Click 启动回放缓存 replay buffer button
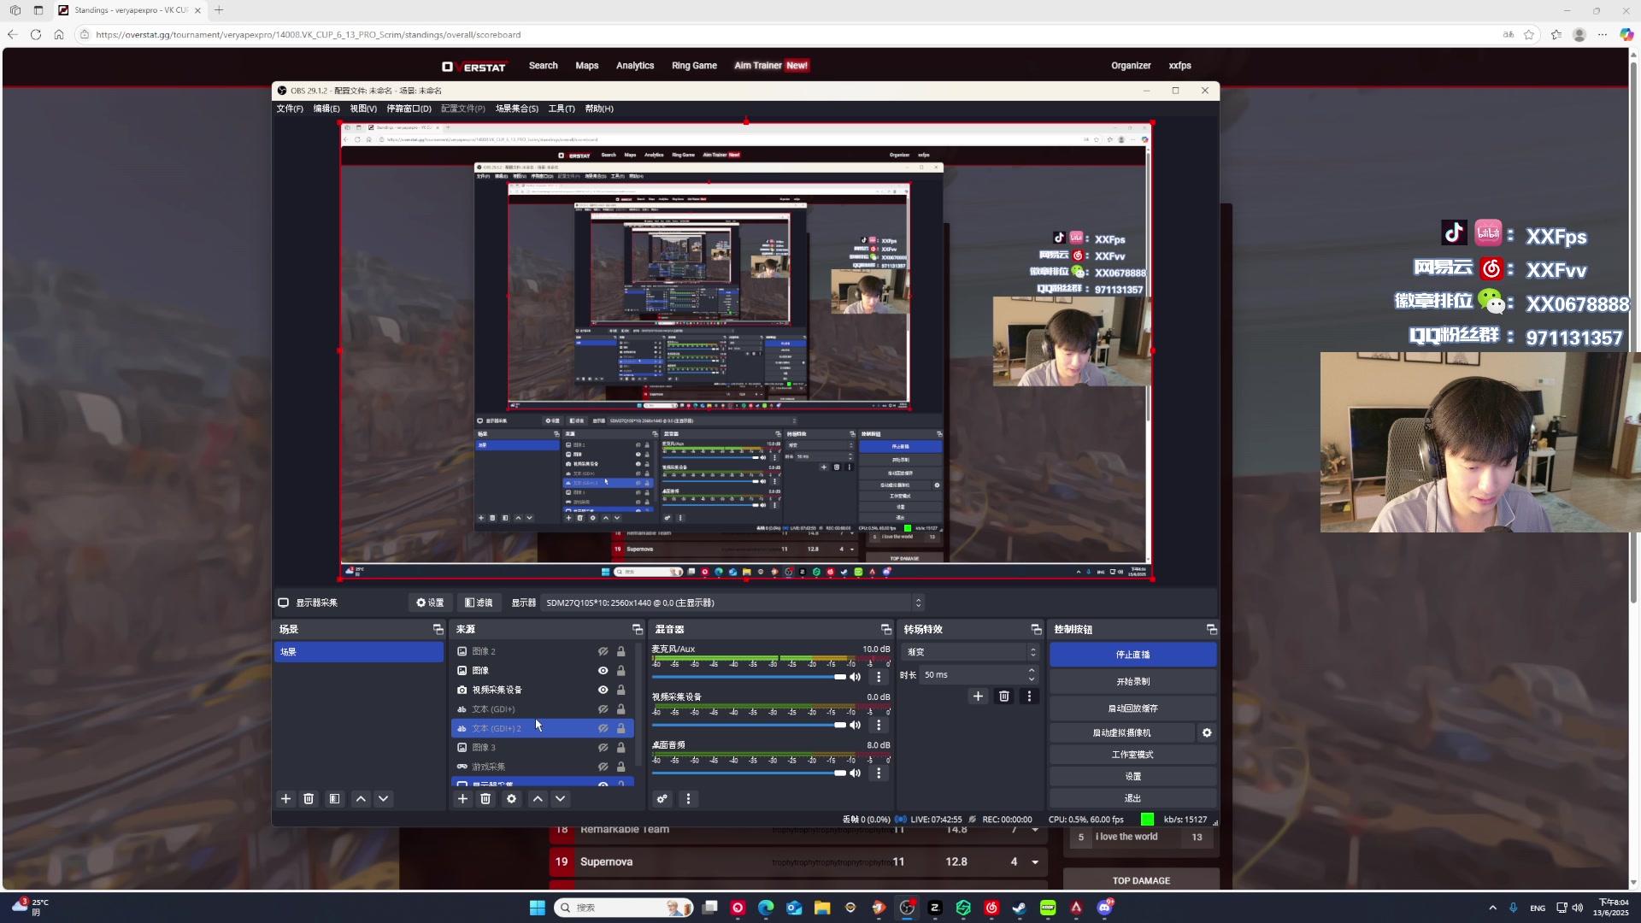Screen dimensions: 1641x923 click(x=1132, y=708)
